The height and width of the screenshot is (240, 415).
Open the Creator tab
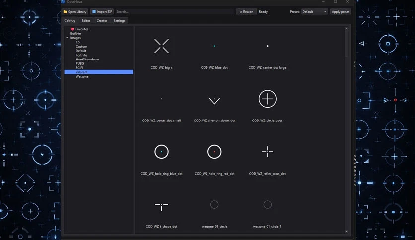[102, 21]
